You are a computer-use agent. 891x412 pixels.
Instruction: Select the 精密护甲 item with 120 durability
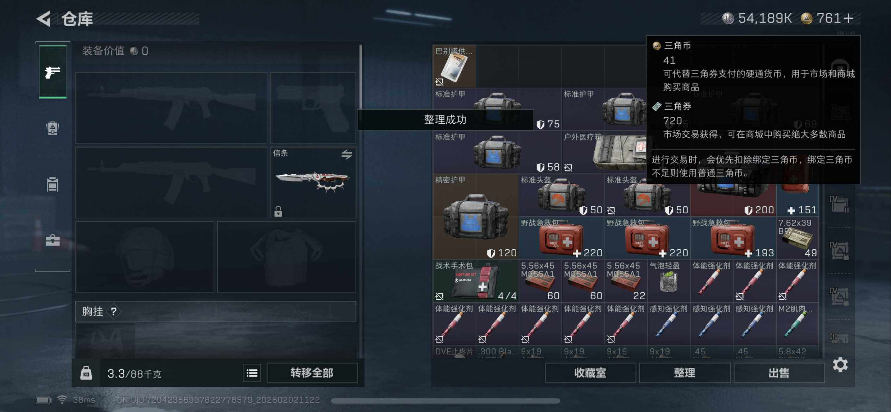point(476,217)
